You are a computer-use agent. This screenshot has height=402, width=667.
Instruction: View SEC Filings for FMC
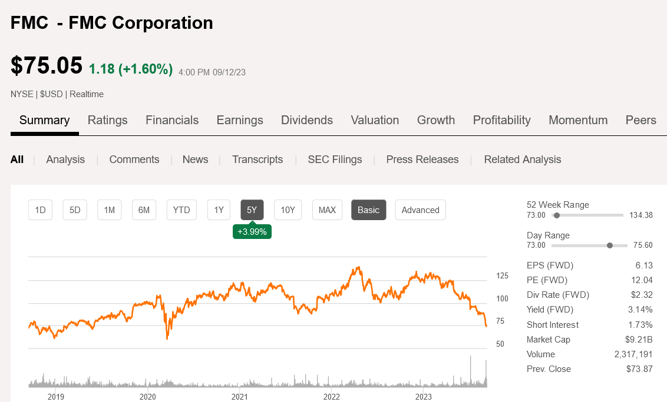coord(335,159)
